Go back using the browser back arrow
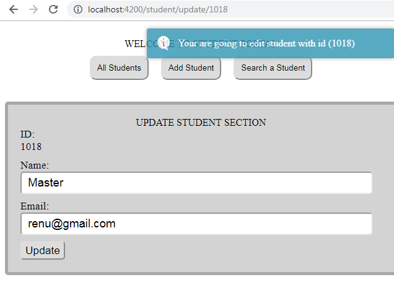 [13, 9]
